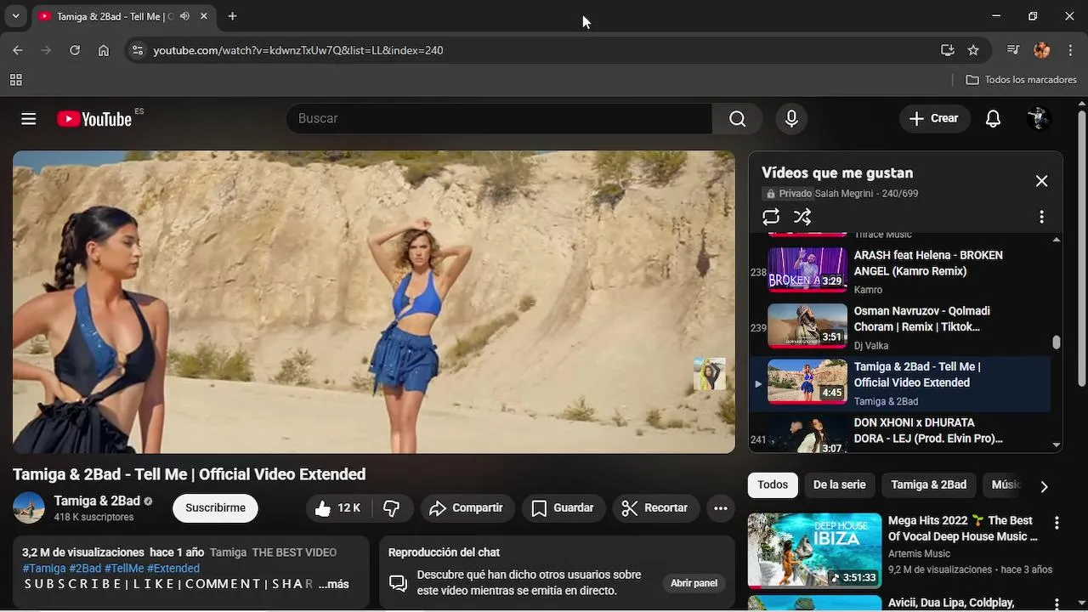Open the Chrome apps grid shortcut
Screen dimensions: 1088x612
15,80
